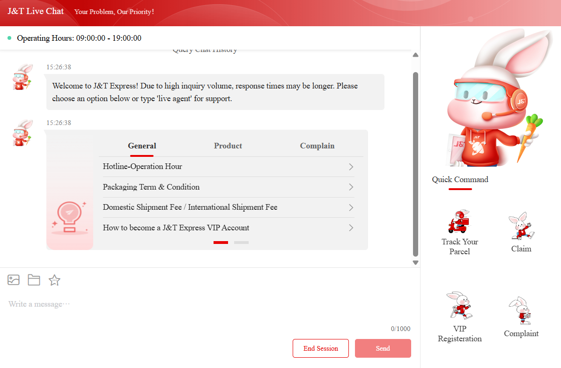Open the file folder attachment icon
The width and height of the screenshot is (561, 368).
point(34,280)
